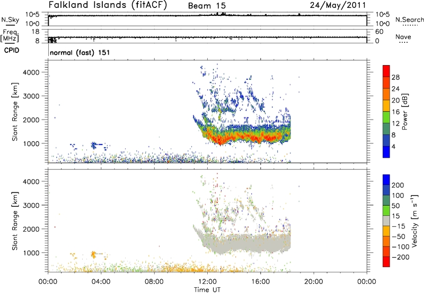The image size is (424, 293).
Task: Click the 'Time UT' axis title
Action: click(207, 290)
